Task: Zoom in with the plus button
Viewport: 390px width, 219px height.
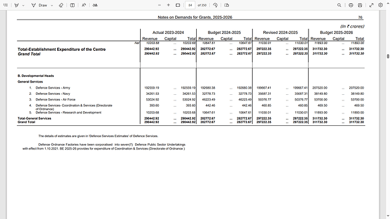Action: point(168,5)
